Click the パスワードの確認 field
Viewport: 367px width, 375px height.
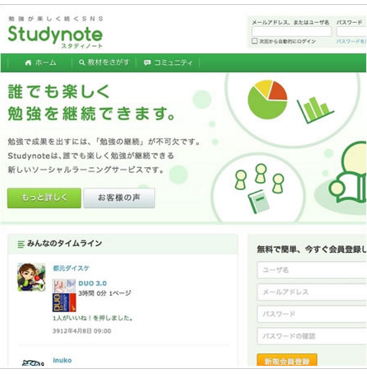[312, 336]
